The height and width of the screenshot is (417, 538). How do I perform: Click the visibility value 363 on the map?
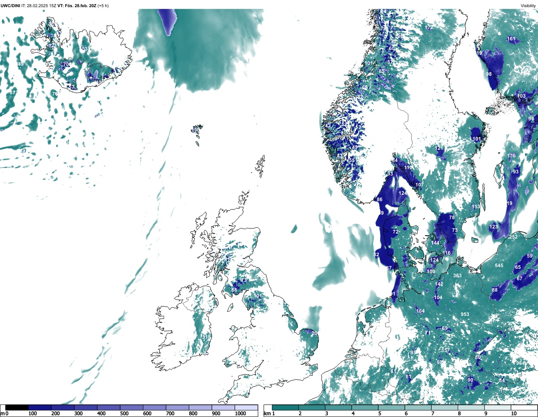(457, 276)
